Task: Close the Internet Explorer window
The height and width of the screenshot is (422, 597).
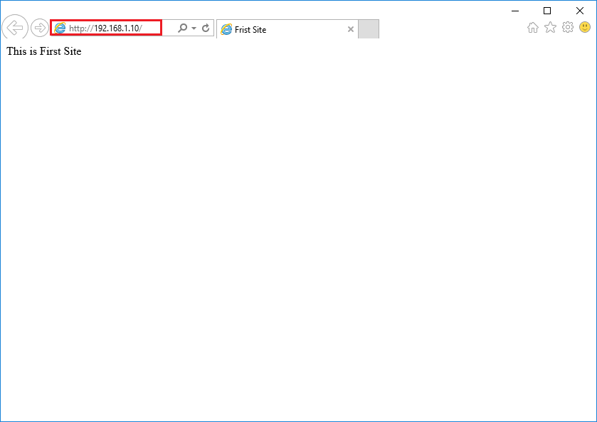Action: [x=579, y=11]
